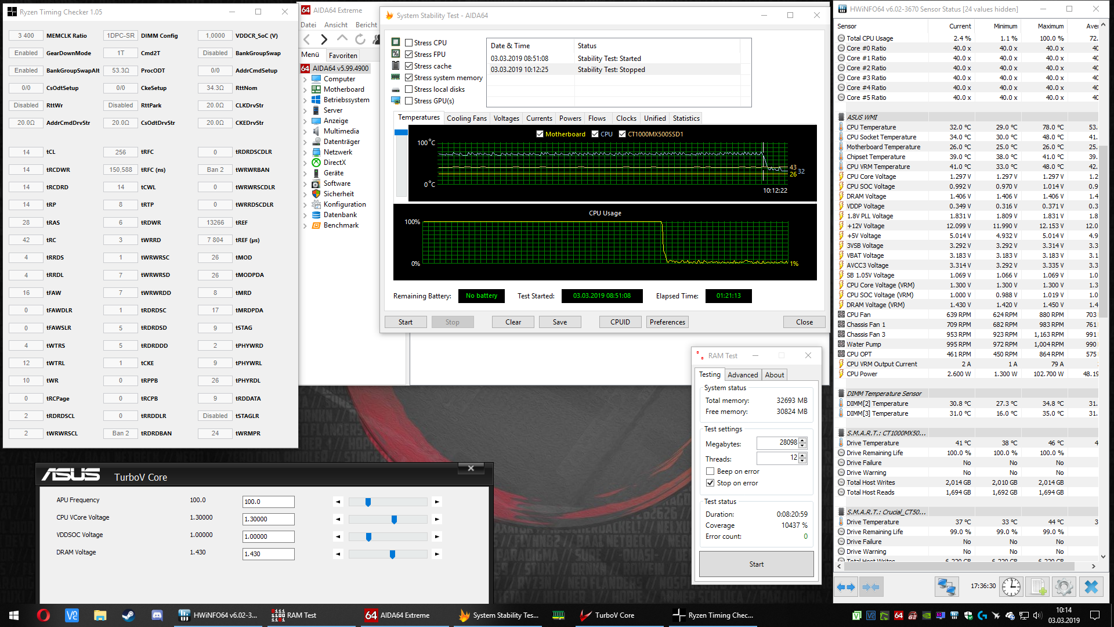The width and height of the screenshot is (1114, 627).
Task: Enable the Stress CPU checkbox
Action: coord(409,43)
